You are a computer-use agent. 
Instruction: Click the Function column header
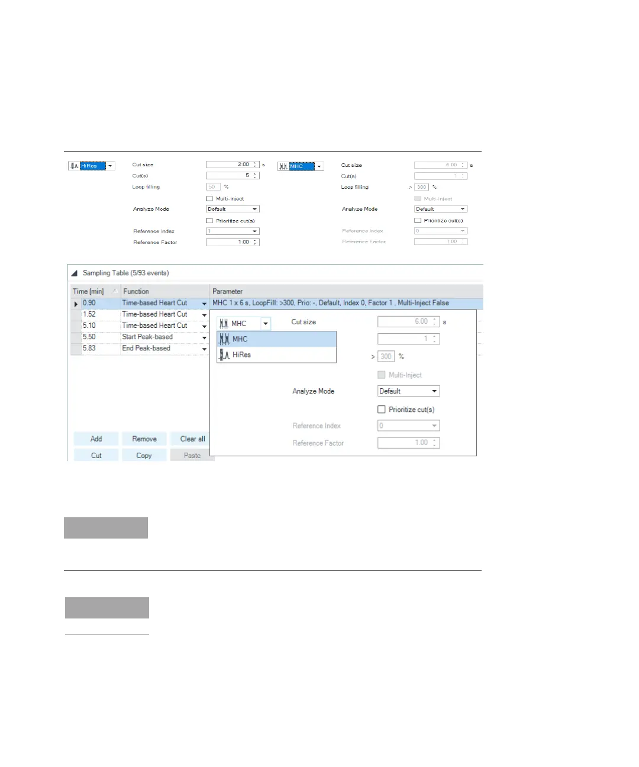[x=166, y=291]
